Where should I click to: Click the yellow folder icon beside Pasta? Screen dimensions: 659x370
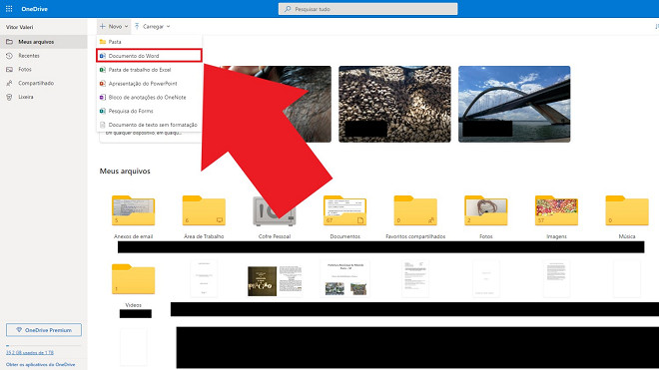coord(102,42)
